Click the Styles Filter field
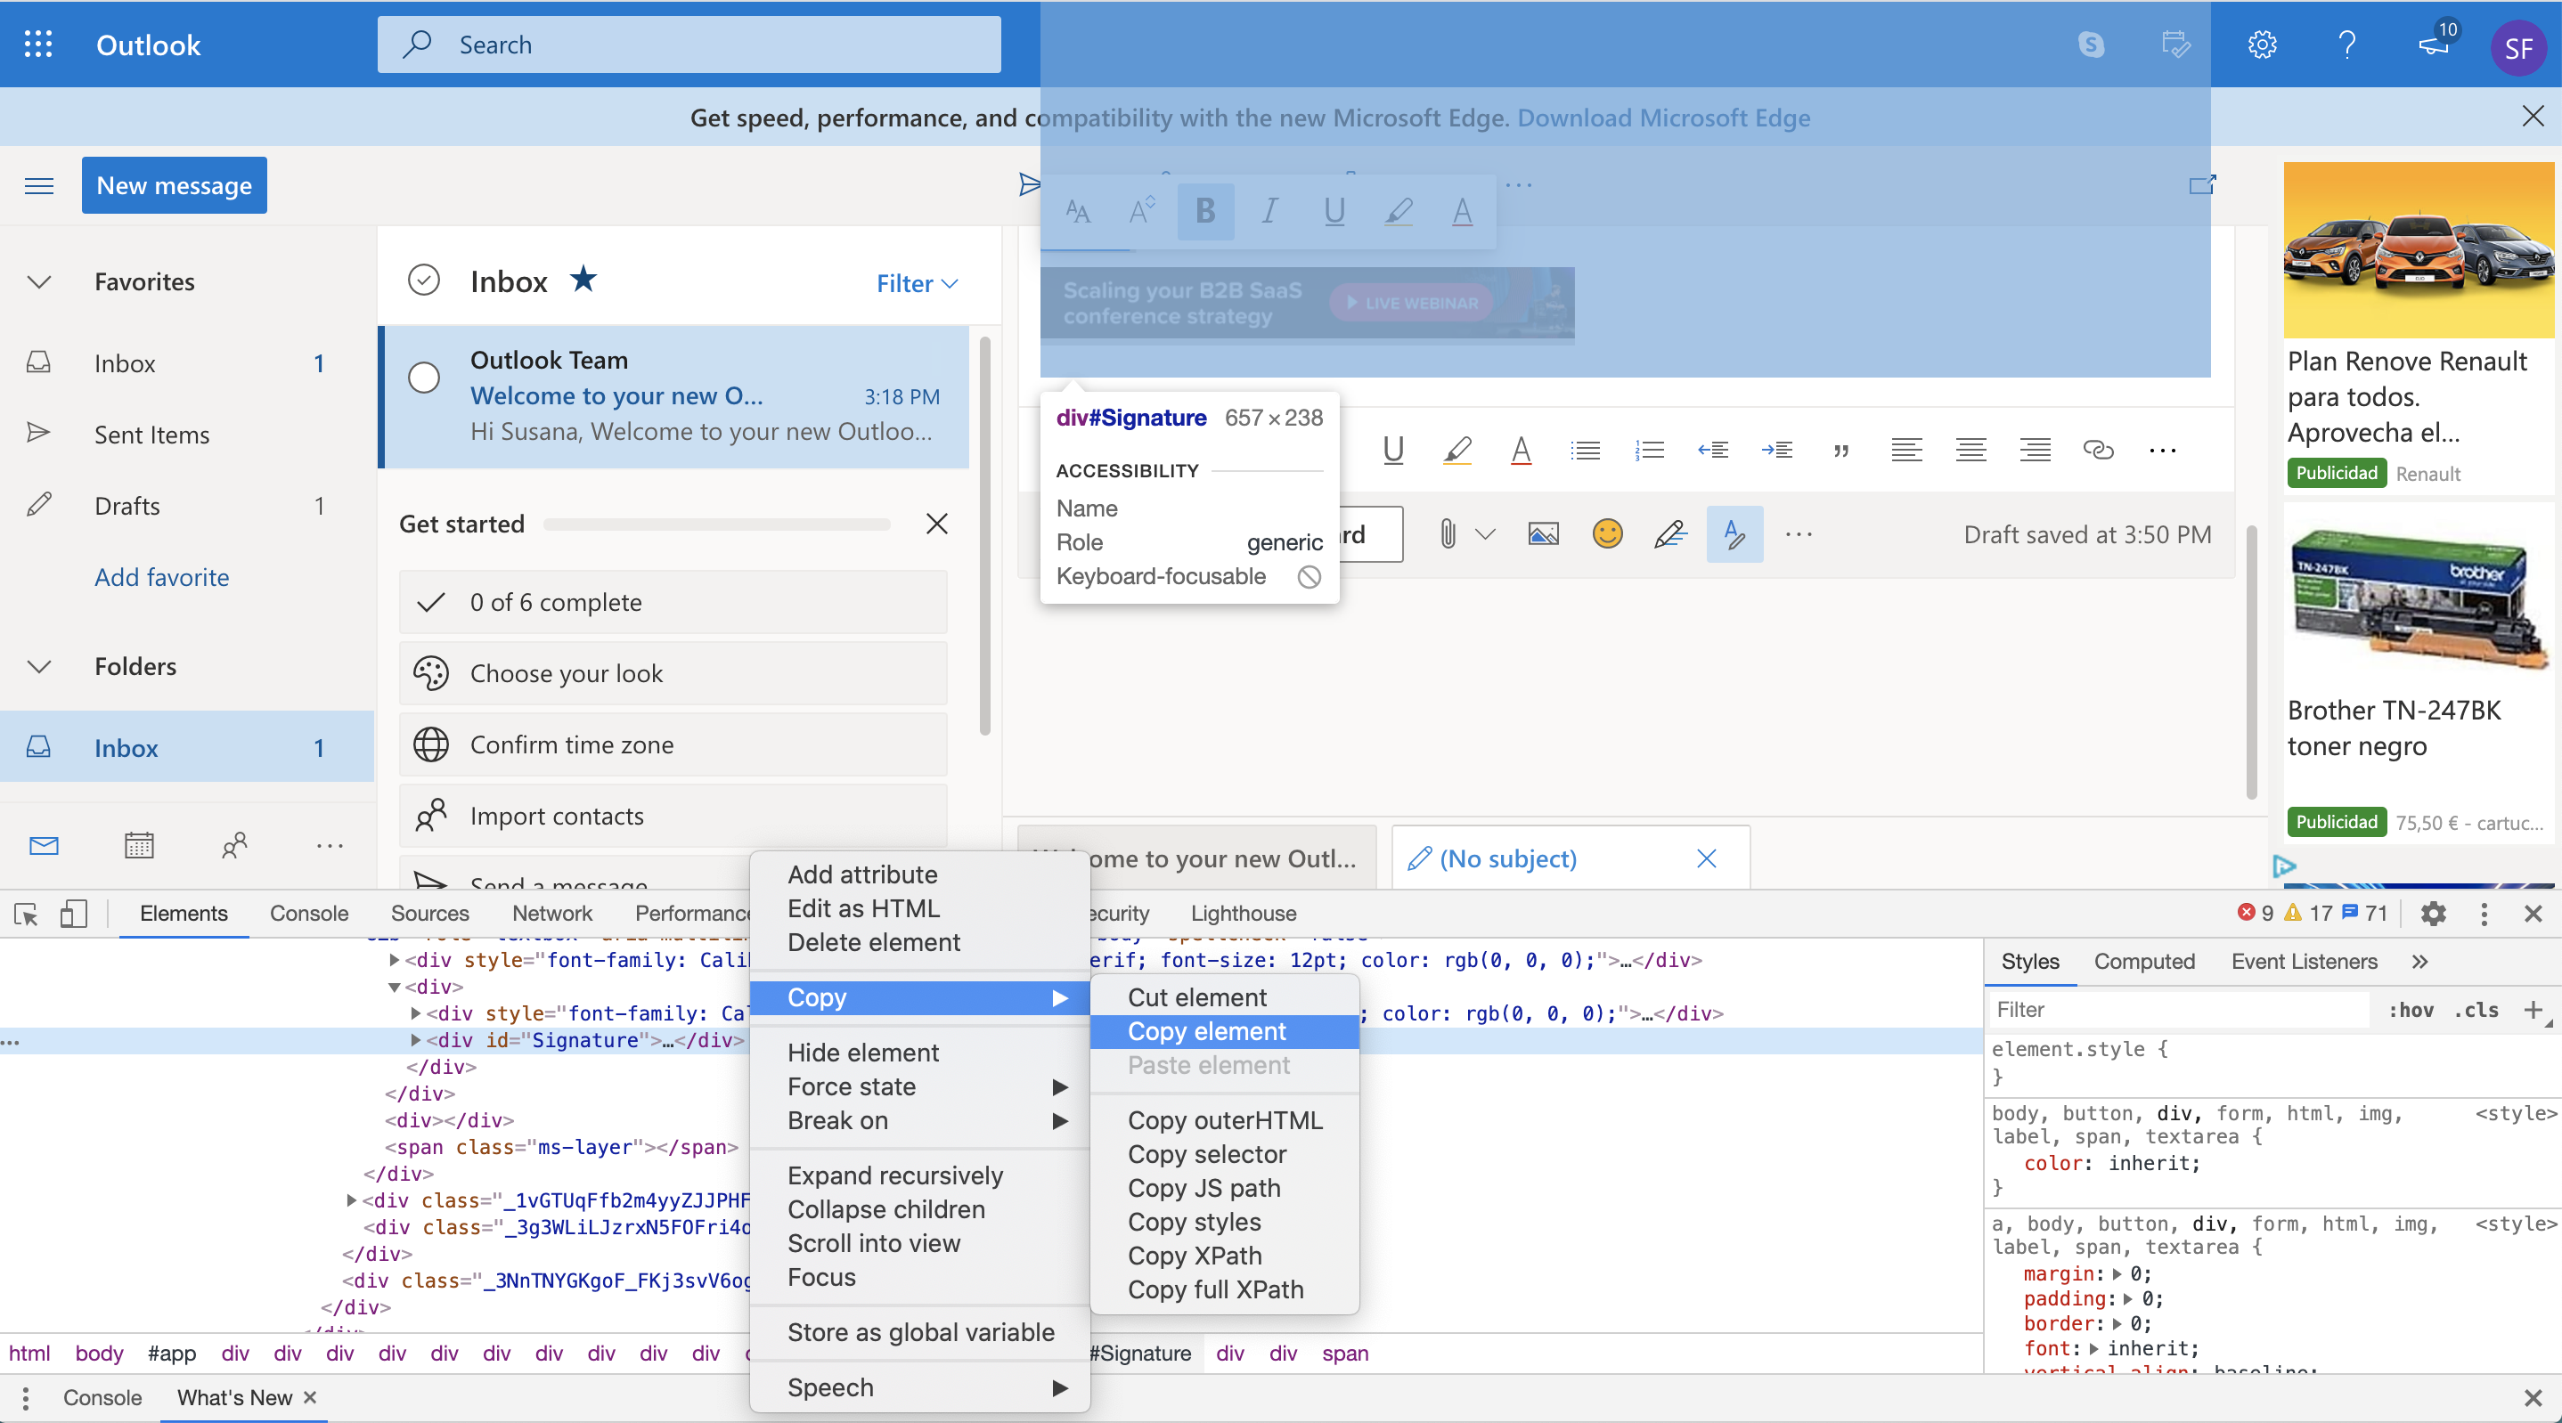Viewport: 2562px width, 1423px height. tap(2178, 1011)
